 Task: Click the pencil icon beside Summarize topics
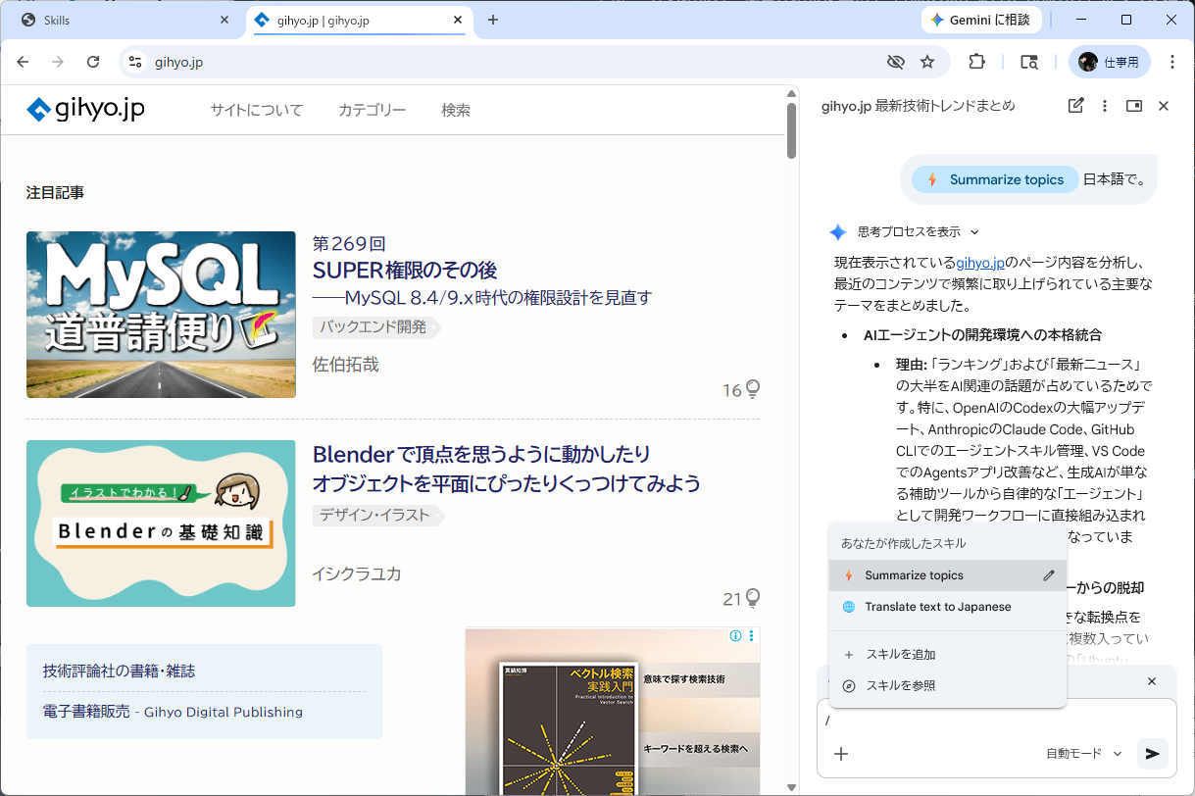[x=1048, y=575]
